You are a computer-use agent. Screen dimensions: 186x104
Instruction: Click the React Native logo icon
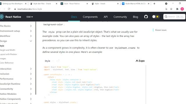click(2, 17)
